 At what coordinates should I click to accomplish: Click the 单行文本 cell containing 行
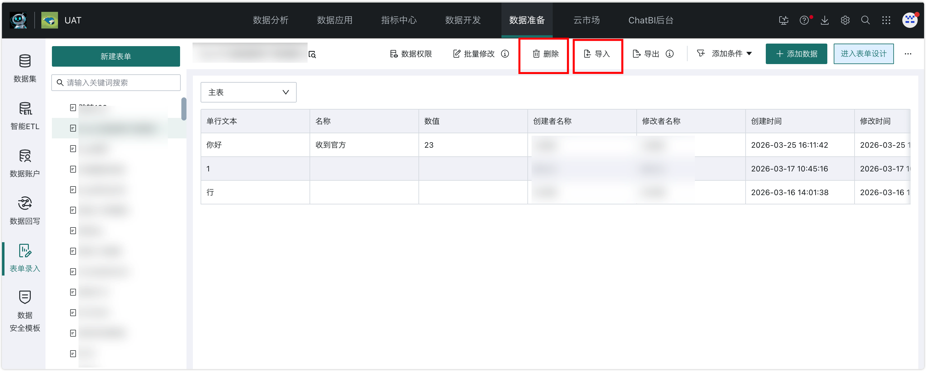coord(255,192)
